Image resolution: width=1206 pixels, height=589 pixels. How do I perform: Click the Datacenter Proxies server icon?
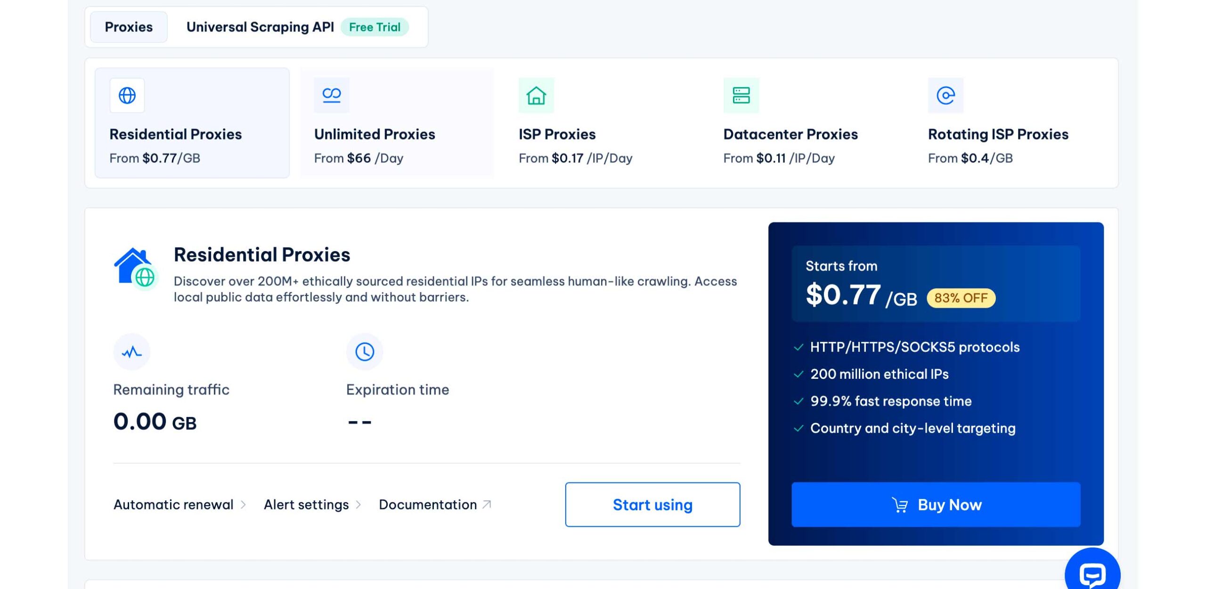[x=741, y=96]
